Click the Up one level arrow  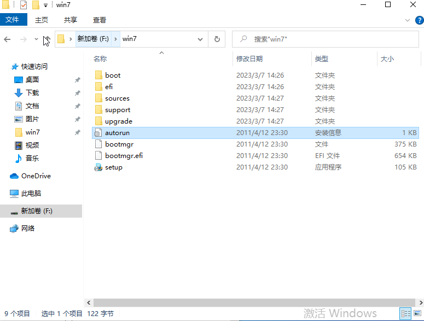(47, 39)
